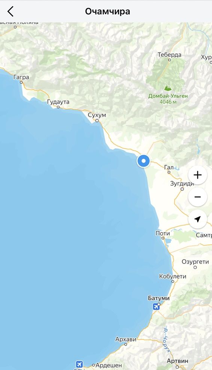The height and width of the screenshot is (370, 212).
Task: Zoom out with the minus button
Action: click(x=197, y=197)
